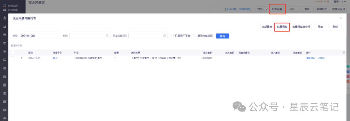Open the 订货商城 envelope icon
Screen dimensions: 350x121
click(5, 10)
